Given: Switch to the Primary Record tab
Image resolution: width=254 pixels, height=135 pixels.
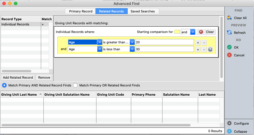Looking at the screenshot, I should tap(80, 11).
